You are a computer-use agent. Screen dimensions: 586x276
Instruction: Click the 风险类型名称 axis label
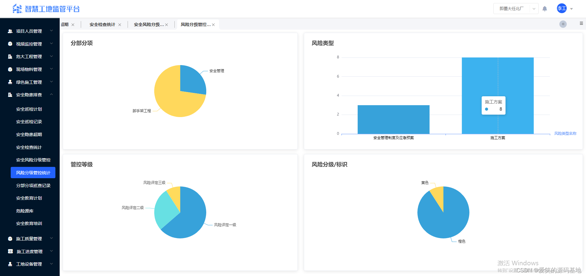coord(565,134)
